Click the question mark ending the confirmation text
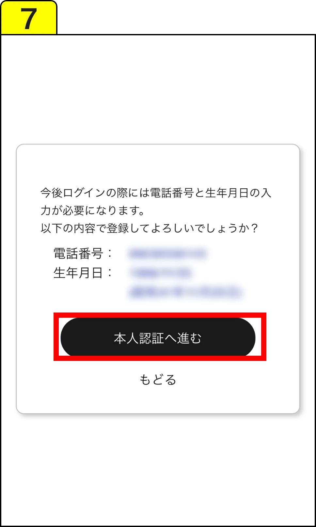 (255, 228)
